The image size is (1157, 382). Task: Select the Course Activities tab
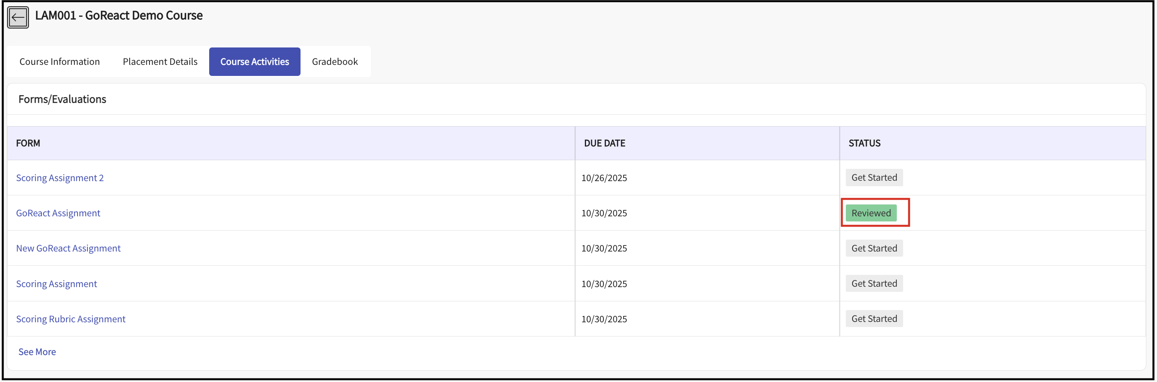(254, 62)
